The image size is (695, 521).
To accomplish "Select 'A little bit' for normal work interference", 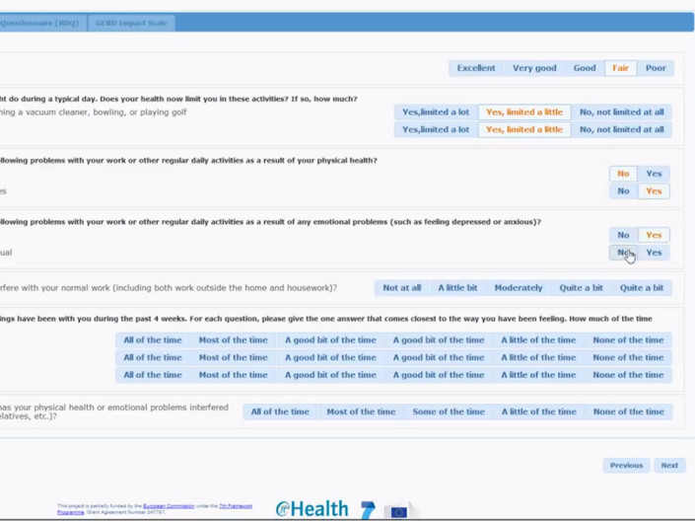I will (457, 287).
